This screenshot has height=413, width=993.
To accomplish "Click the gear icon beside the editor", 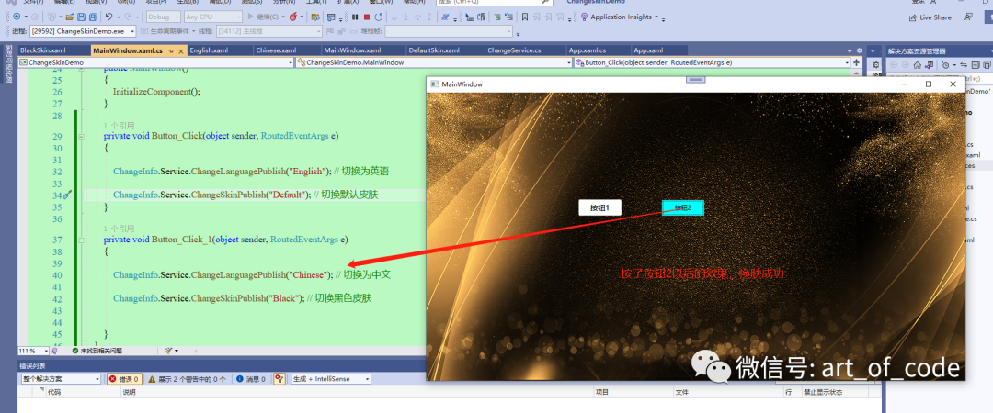I will 876,64.
